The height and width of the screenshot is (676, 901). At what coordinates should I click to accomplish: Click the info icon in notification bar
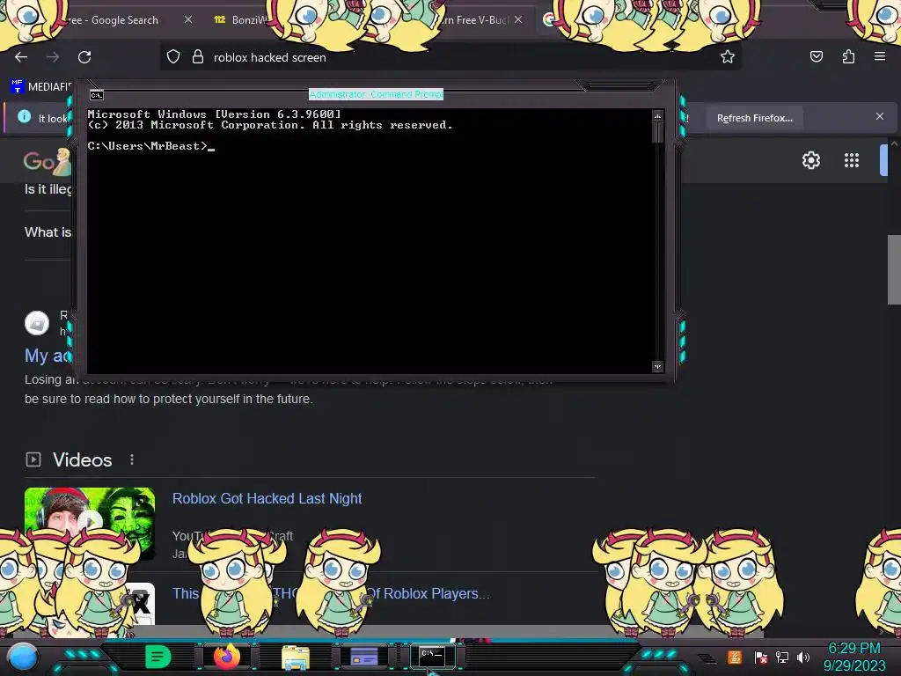24,117
